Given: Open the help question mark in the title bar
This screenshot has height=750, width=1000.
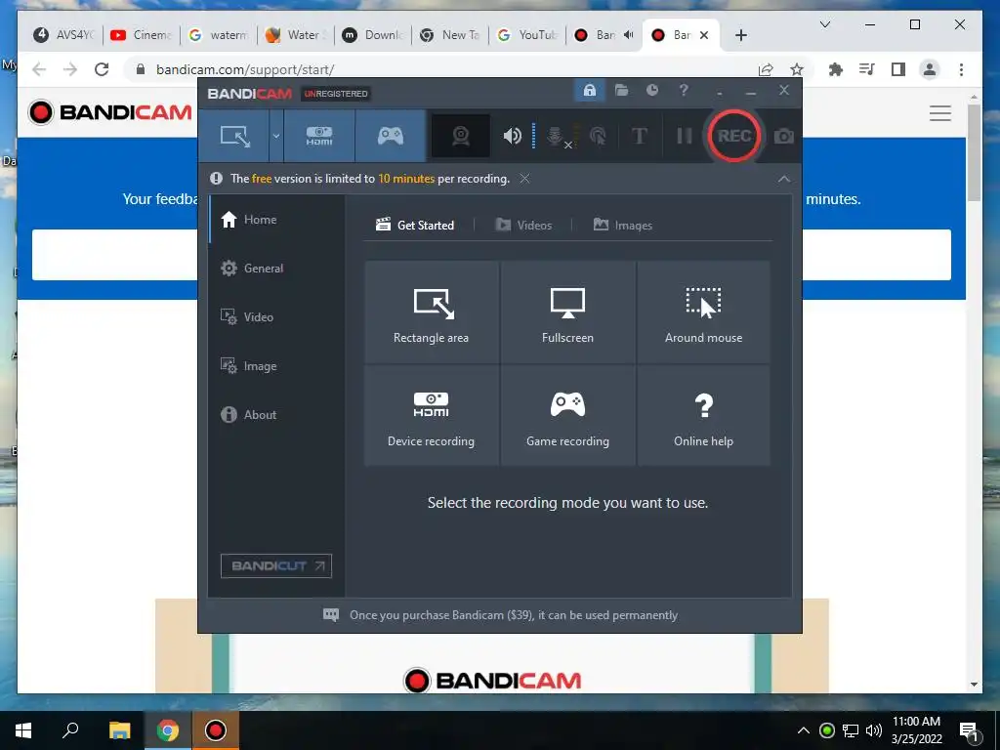Looking at the screenshot, I should pos(684,91).
